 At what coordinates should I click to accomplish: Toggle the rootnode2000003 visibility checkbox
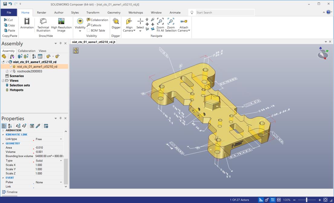click(11, 71)
